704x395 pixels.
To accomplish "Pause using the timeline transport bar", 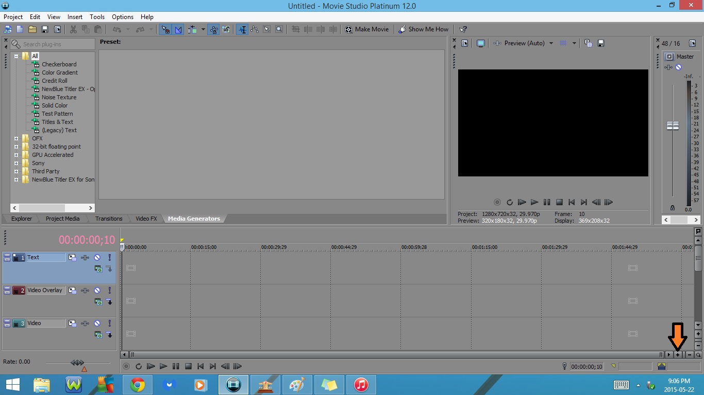I will [176, 366].
